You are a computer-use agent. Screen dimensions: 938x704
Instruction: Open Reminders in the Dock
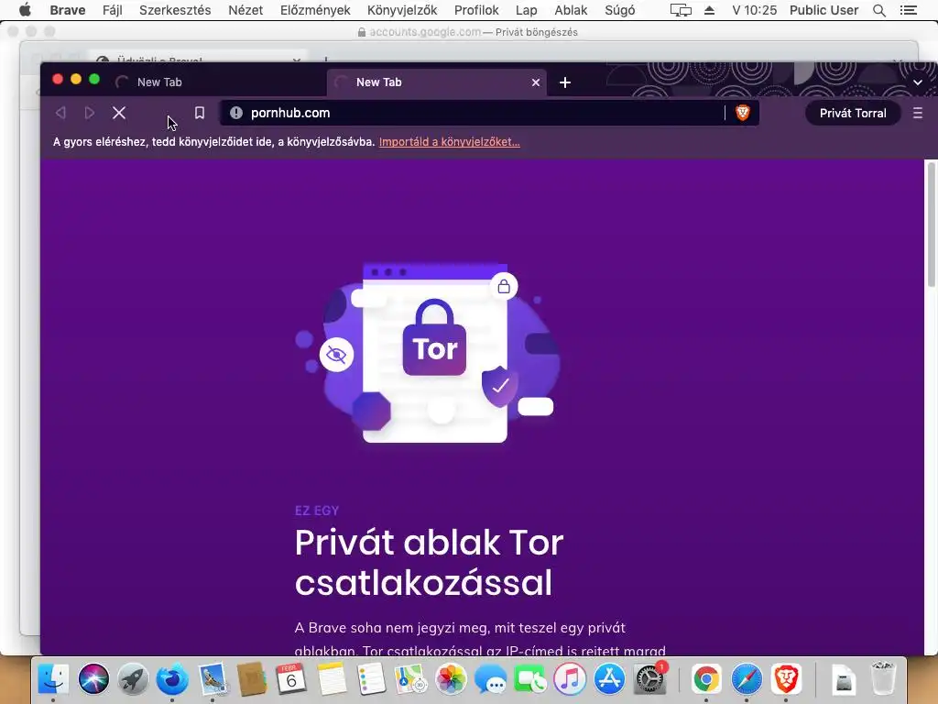click(371, 679)
